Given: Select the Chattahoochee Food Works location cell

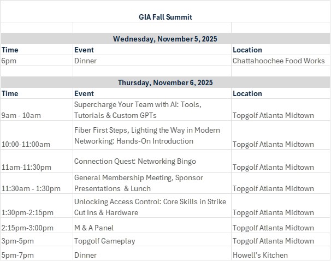Looking at the screenshot, I should pos(281,61).
